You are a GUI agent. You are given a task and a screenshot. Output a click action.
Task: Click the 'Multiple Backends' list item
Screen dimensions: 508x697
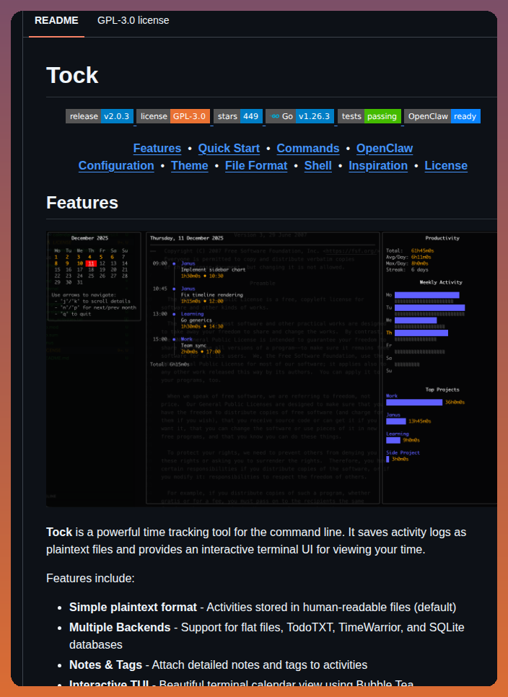point(267,636)
